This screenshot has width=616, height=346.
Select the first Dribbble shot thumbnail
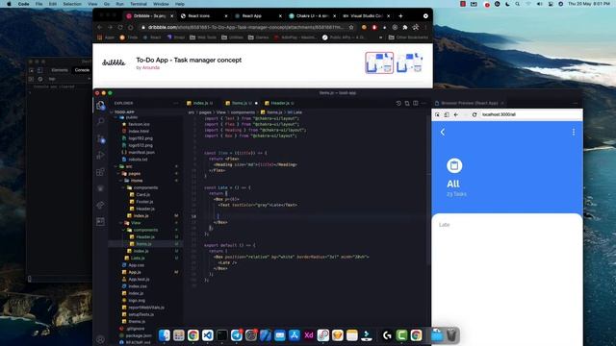[x=379, y=62]
